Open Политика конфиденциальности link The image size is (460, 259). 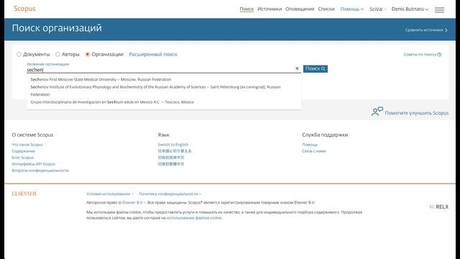point(168,194)
